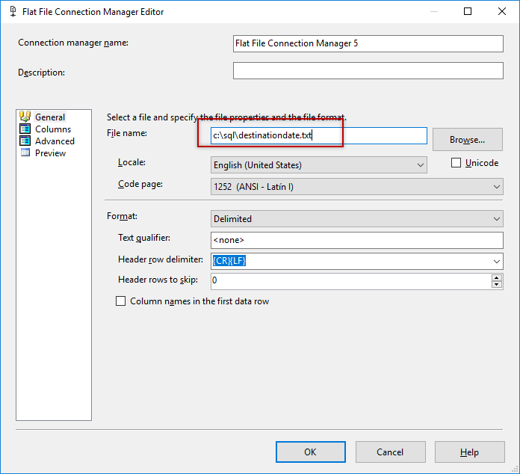The width and height of the screenshot is (520, 474).
Task: Open the Locale dropdown
Action: [318, 165]
